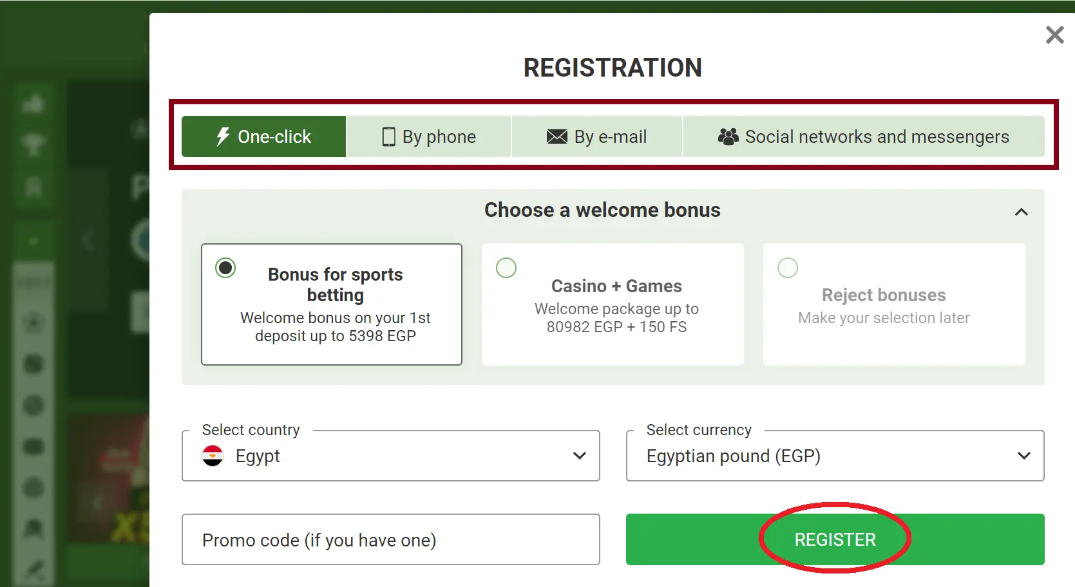
Task: Click the REGISTER button
Action: click(x=835, y=539)
